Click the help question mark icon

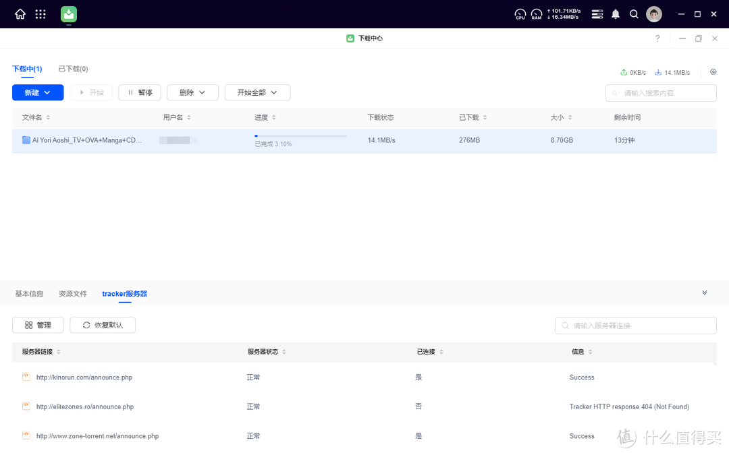click(657, 38)
